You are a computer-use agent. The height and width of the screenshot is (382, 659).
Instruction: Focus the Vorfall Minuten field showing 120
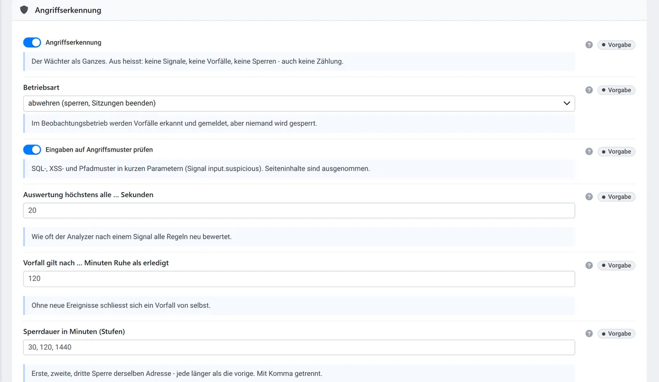tap(299, 279)
